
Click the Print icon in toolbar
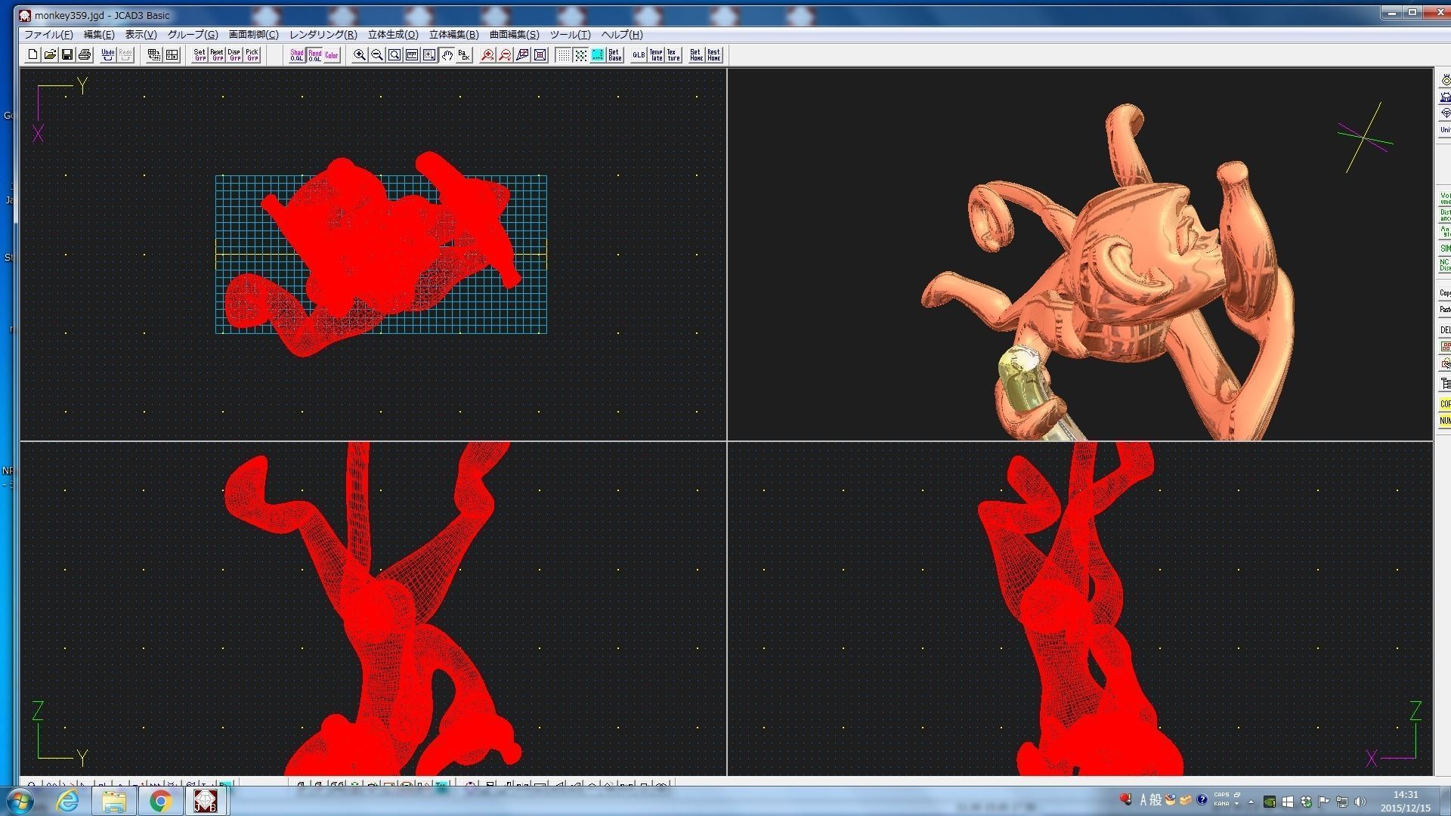pyautogui.click(x=85, y=54)
